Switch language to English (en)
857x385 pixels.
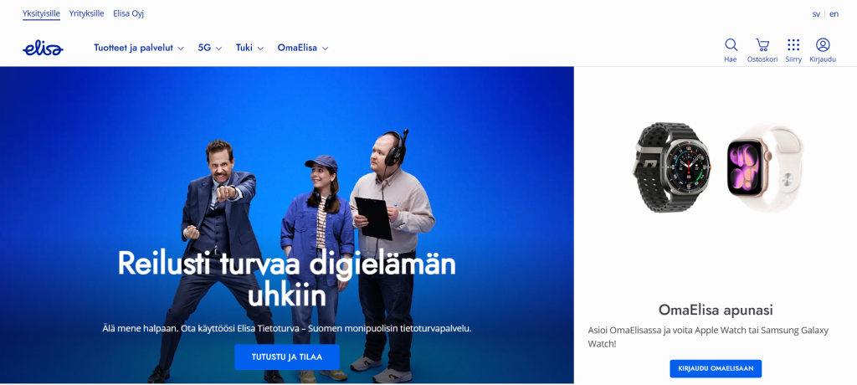(x=834, y=13)
